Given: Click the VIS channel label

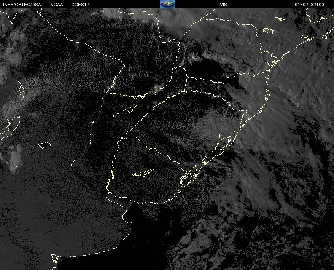Looking at the screenshot, I should (x=223, y=5).
